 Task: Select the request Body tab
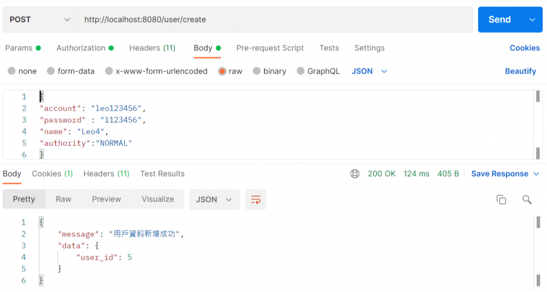207,48
